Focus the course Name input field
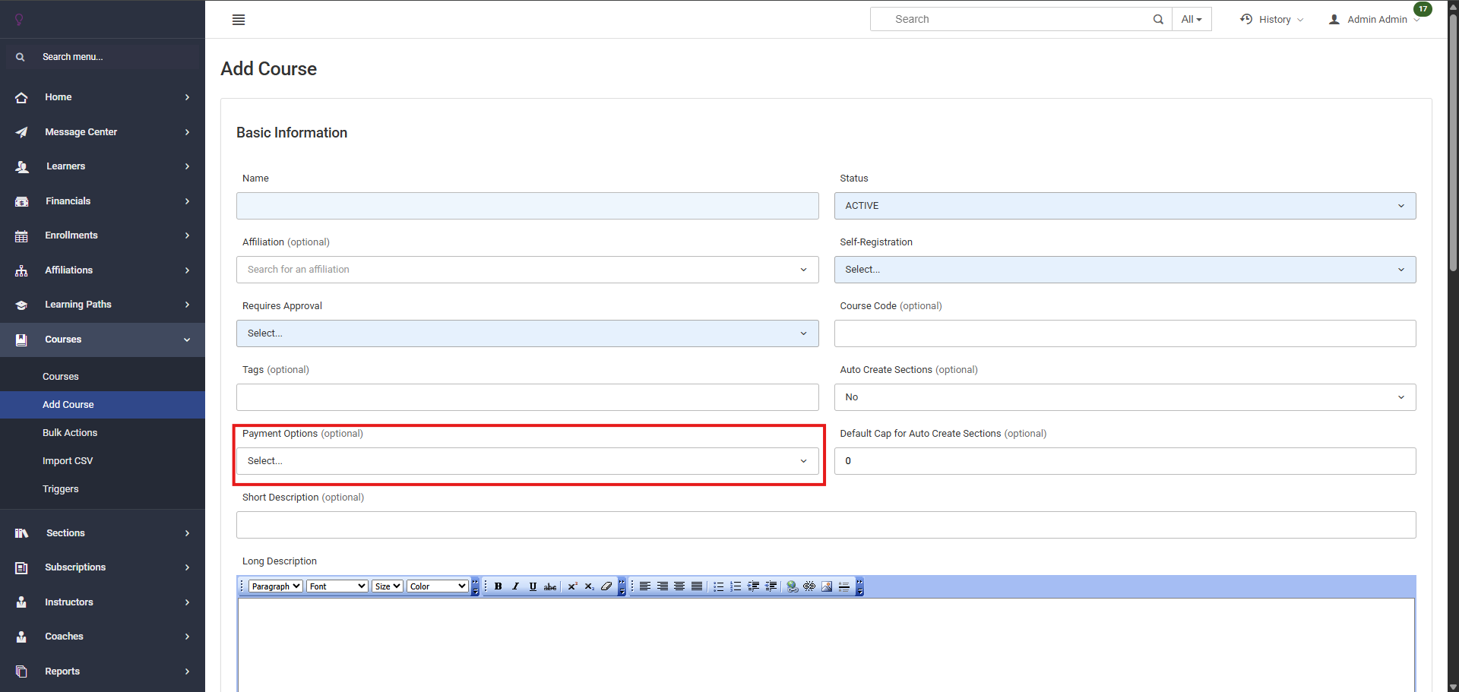 527,206
